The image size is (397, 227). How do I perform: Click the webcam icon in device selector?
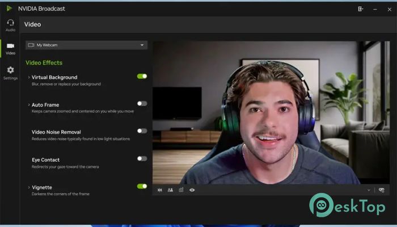(31, 45)
